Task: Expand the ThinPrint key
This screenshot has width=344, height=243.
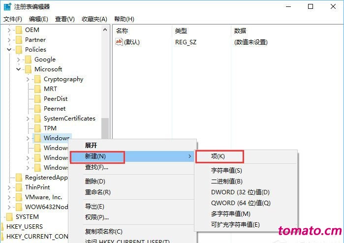Action: (9, 187)
